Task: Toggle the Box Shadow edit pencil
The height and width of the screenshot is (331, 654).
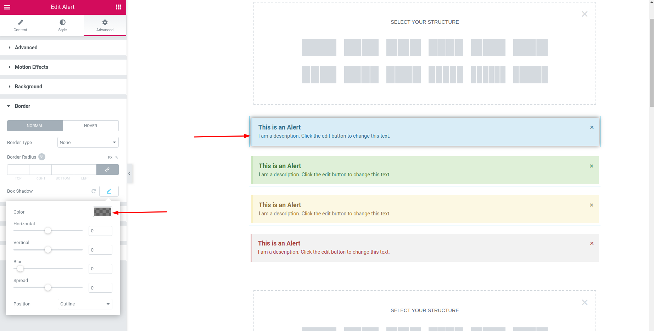Action: point(109,191)
